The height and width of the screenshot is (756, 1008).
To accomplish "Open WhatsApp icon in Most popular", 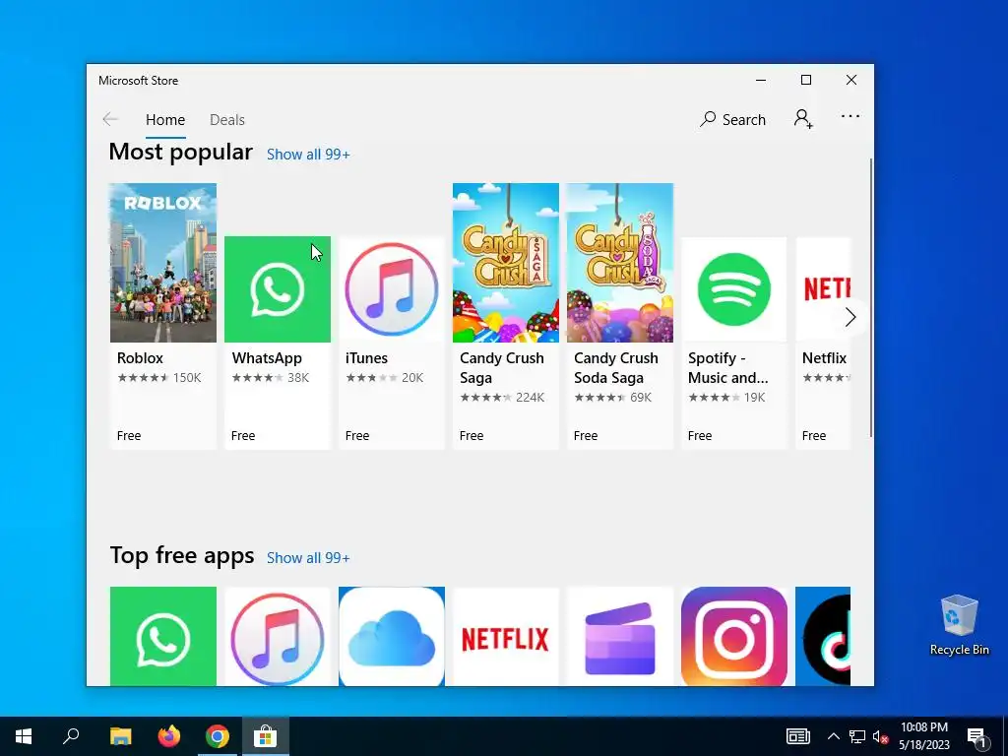I will [x=278, y=289].
